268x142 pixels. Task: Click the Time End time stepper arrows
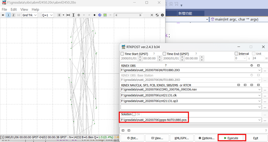click(x=202, y=58)
